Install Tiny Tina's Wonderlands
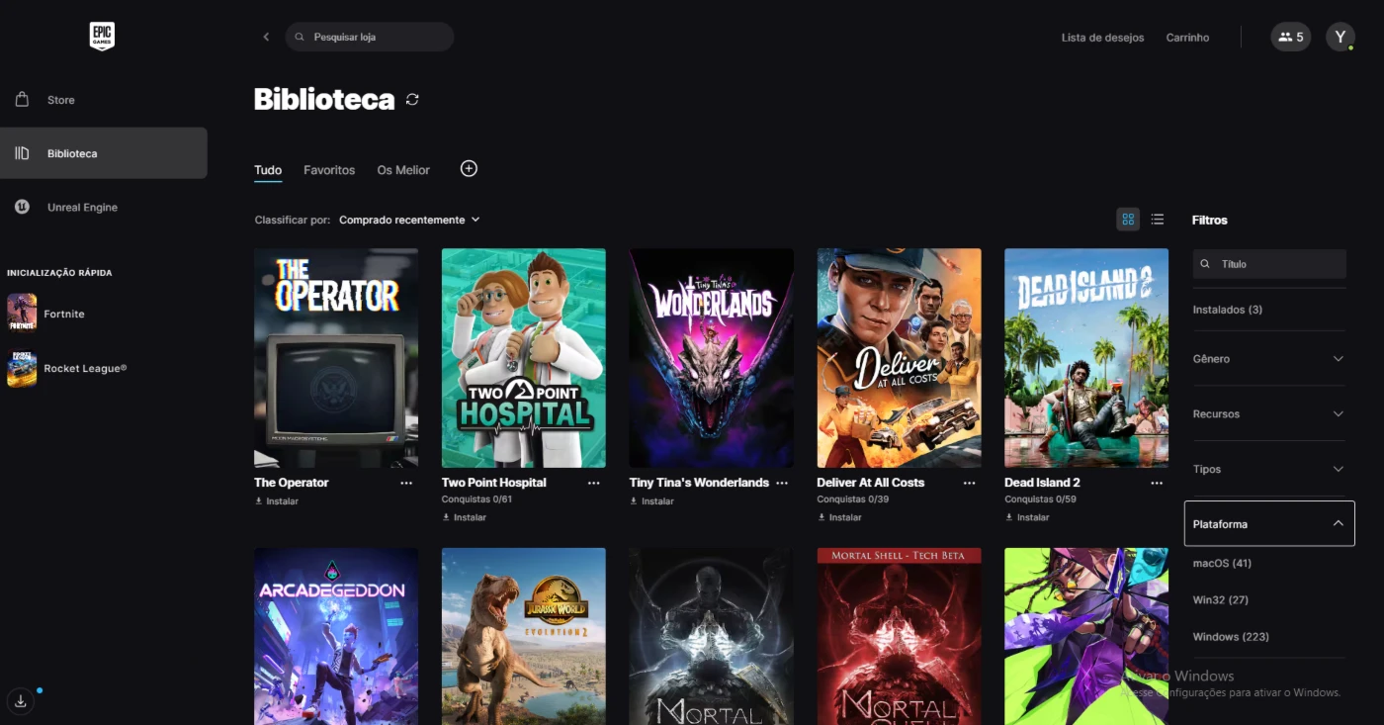Image resolution: width=1384 pixels, height=725 pixels. [x=652, y=501]
